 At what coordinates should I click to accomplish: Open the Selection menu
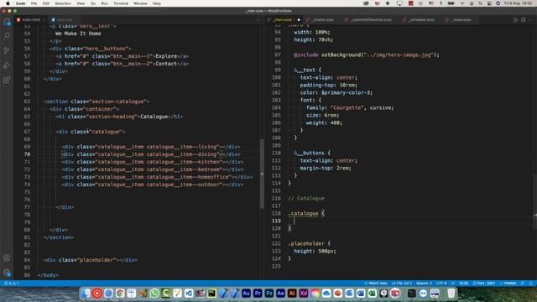point(63,3)
